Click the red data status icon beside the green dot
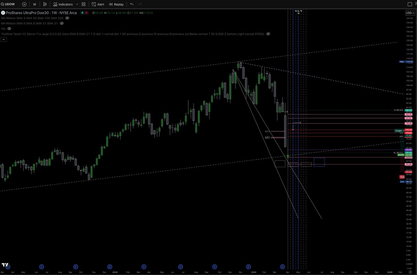 click(x=85, y=13)
